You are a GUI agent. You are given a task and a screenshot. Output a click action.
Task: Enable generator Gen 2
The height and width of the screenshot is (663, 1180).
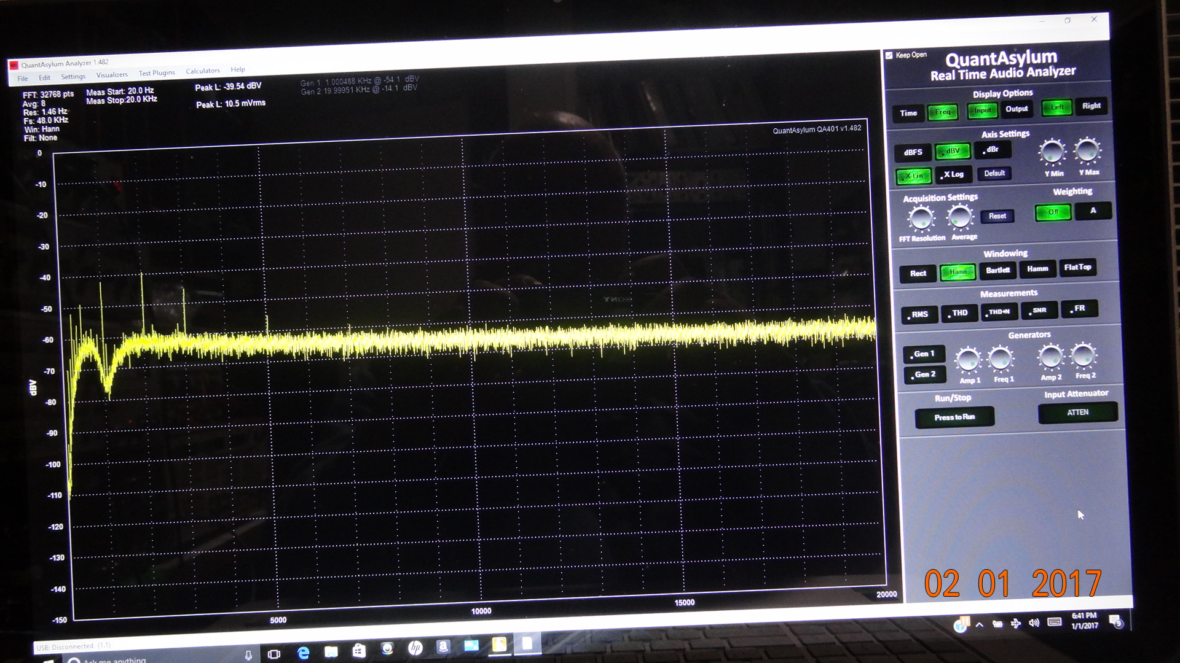coord(924,374)
